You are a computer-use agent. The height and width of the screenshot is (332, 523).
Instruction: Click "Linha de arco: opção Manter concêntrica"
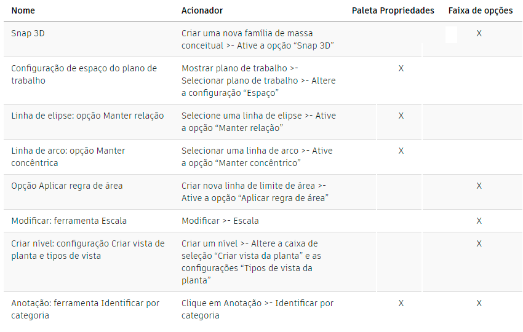[x=68, y=157]
